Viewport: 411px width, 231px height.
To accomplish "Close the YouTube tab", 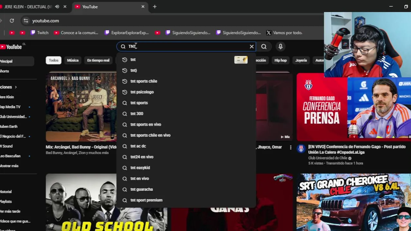I will coord(143,6).
